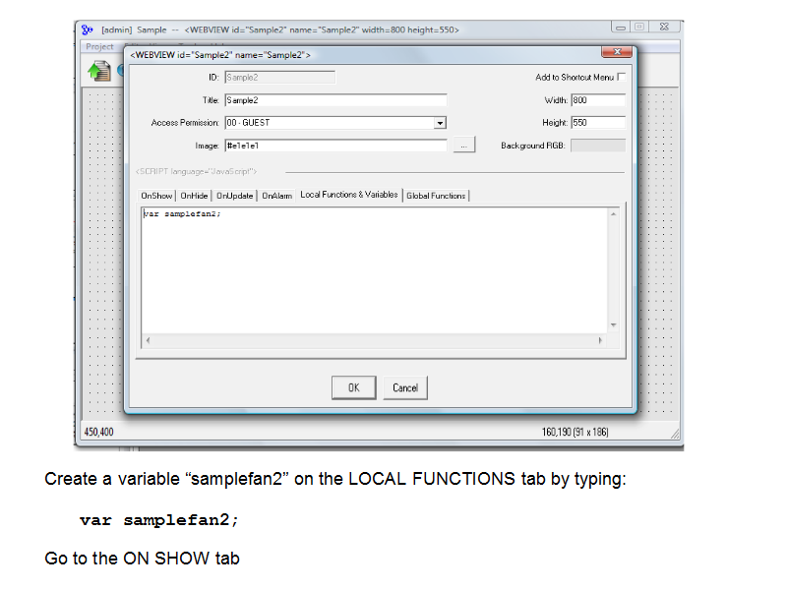The height and width of the screenshot is (590, 787).
Task: Click the Height input field
Action: point(598,123)
